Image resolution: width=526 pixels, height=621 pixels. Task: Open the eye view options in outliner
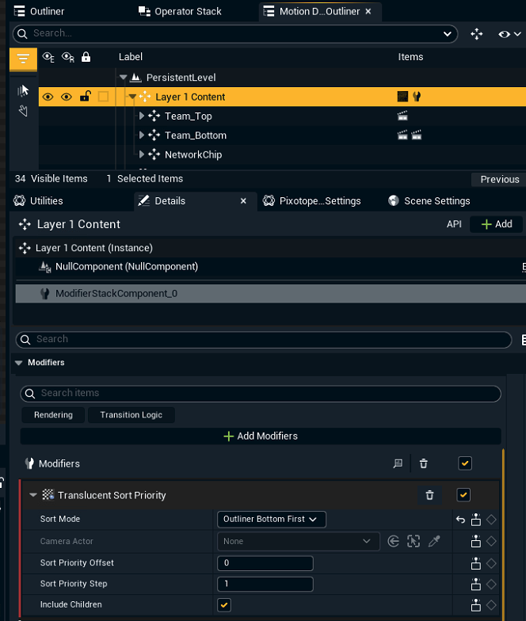508,34
